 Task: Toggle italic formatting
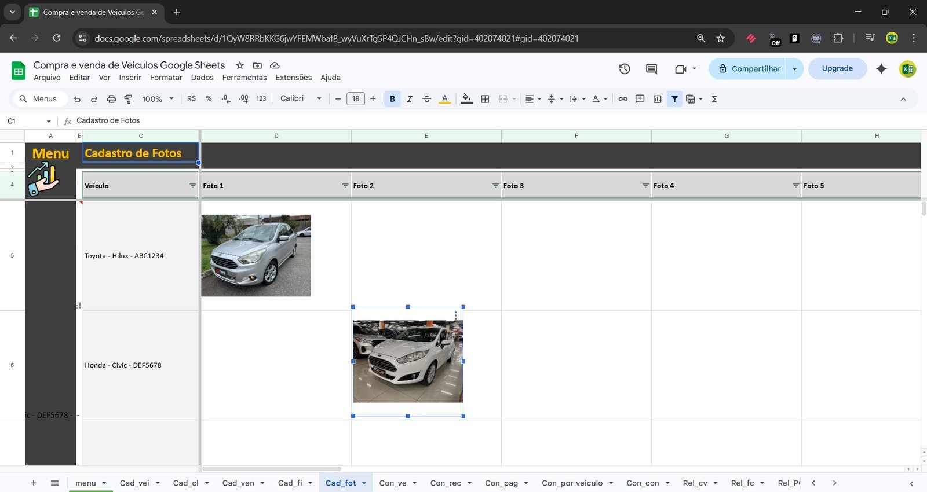[410, 99]
